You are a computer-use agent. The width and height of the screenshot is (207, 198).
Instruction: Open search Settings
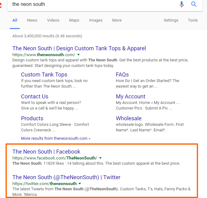pyautogui.click(x=171, y=20)
